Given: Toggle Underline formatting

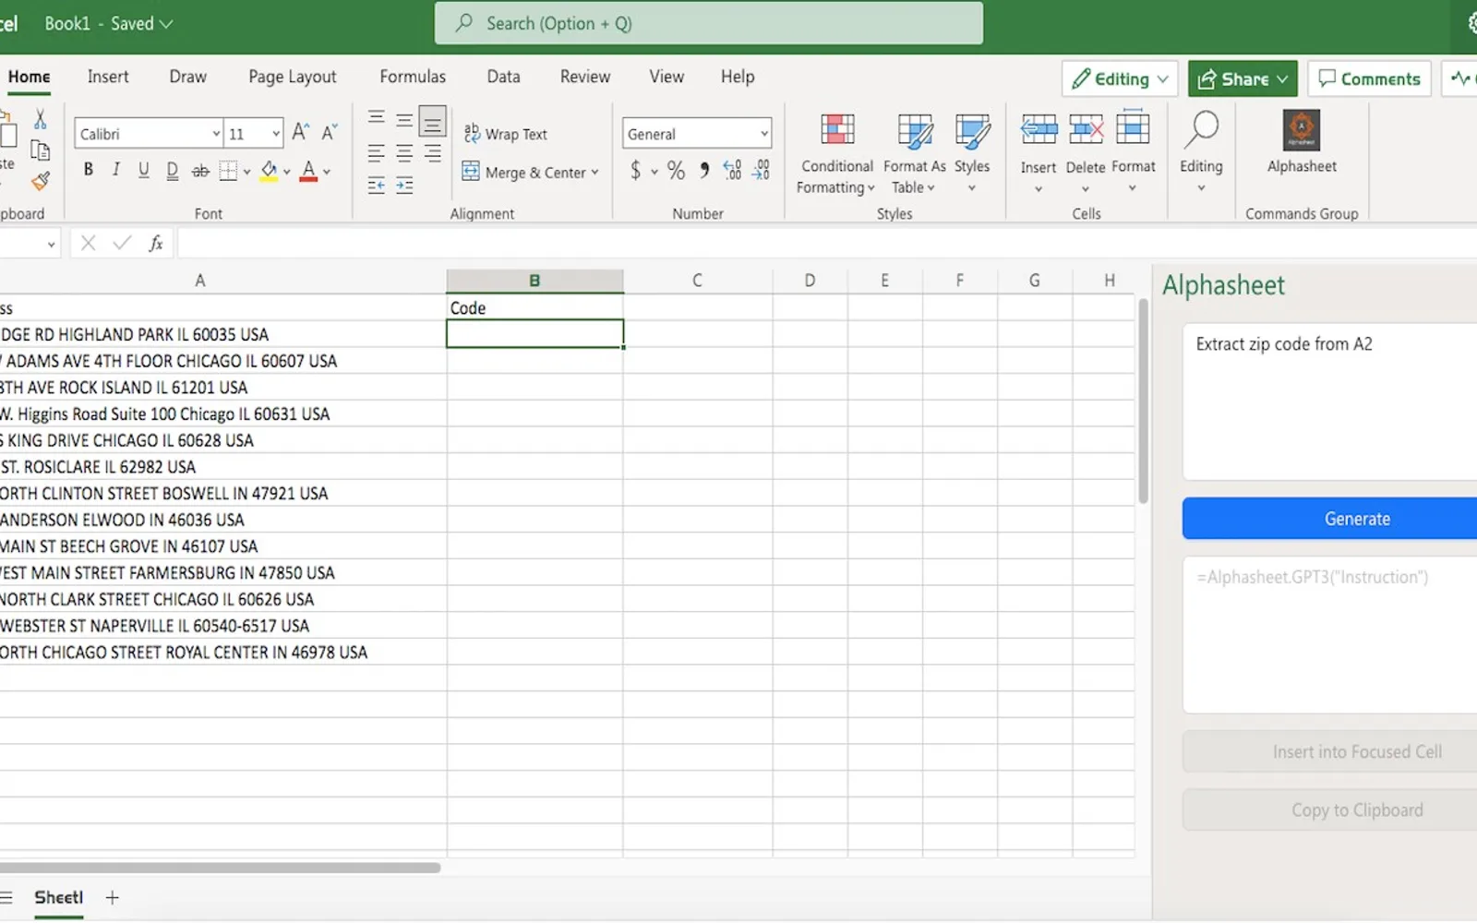Looking at the screenshot, I should coord(144,170).
